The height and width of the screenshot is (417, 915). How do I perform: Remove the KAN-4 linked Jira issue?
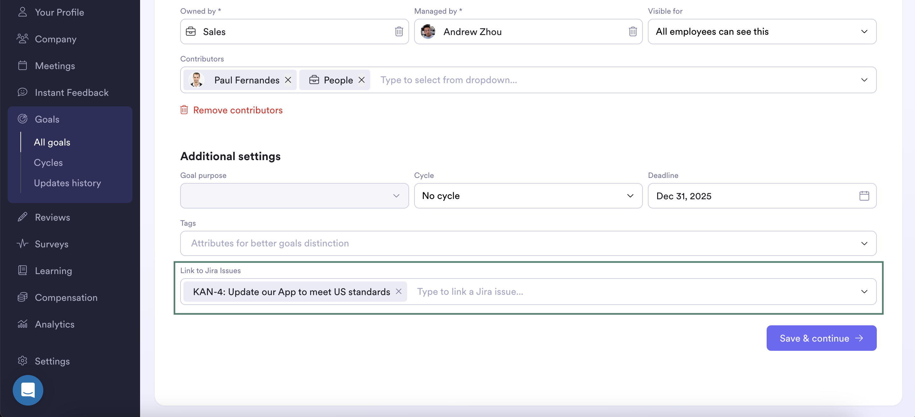[x=399, y=291]
